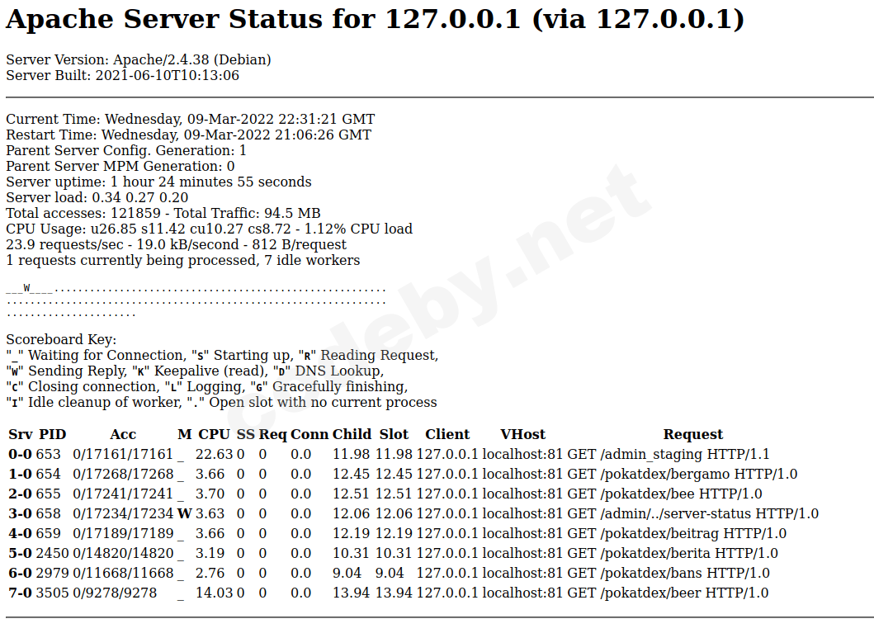Click the 'Waiting for Connection' key line
Image resolution: width=874 pixels, height=619 pixels.
(222, 355)
